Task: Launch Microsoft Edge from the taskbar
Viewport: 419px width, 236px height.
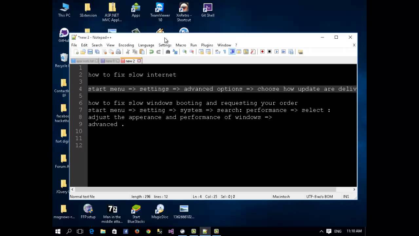Action: pyautogui.click(x=92, y=231)
